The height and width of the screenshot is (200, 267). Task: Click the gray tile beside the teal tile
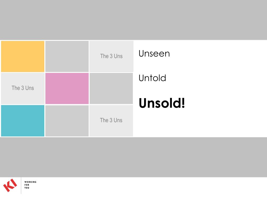coord(67,121)
